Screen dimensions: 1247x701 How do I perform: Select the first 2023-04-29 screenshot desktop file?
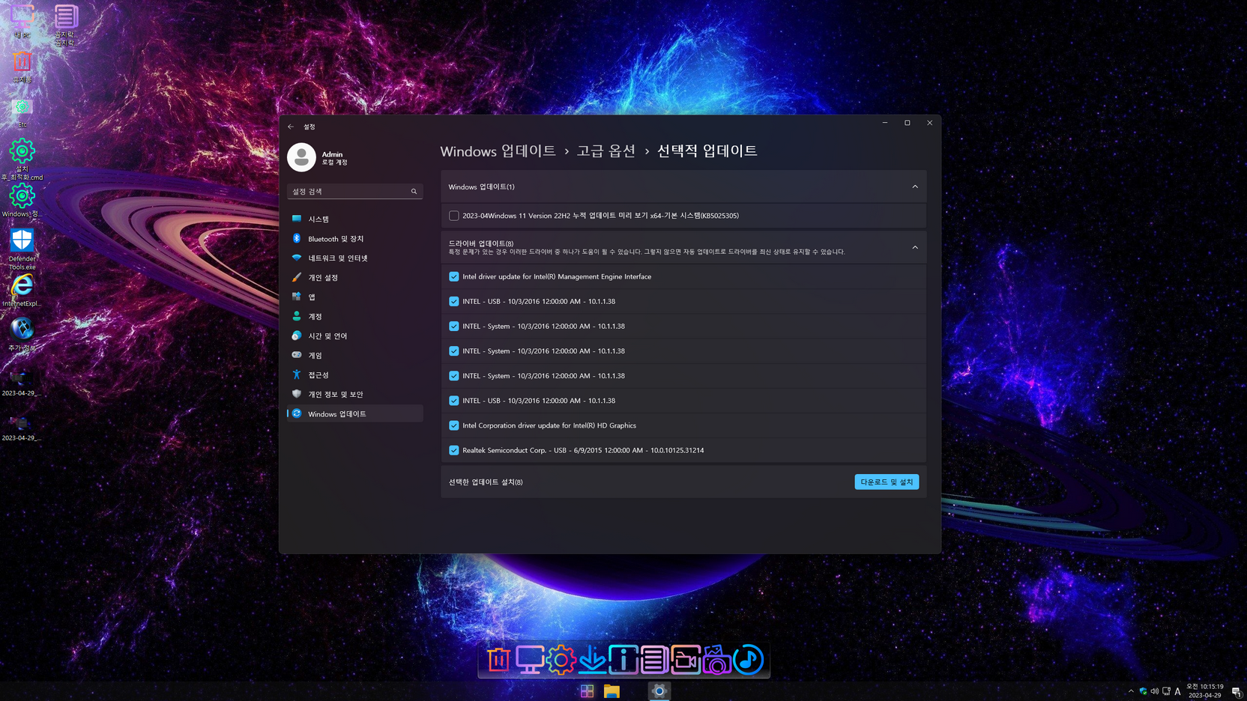pyautogui.click(x=22, y=382)
